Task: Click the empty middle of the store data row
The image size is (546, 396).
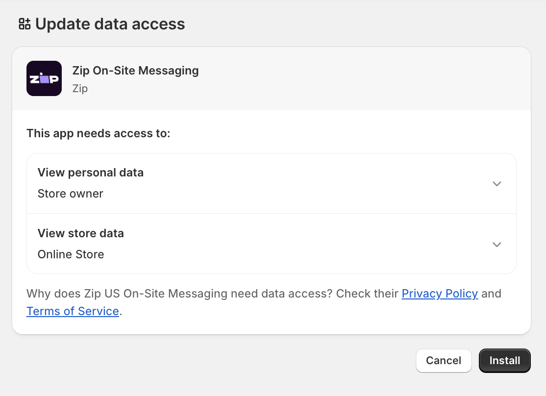Action: pyautogui.click(x=296, y=244)
